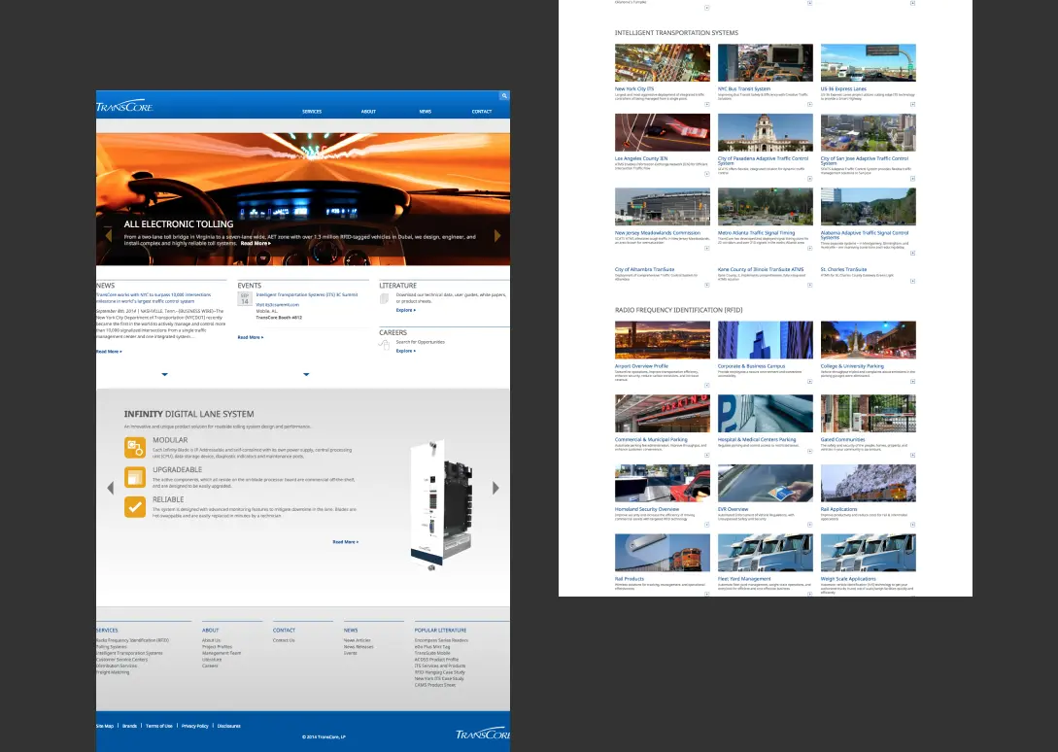Open the Services top navigation item
The image size is (1058, 752).
click(x=312, y=112)
